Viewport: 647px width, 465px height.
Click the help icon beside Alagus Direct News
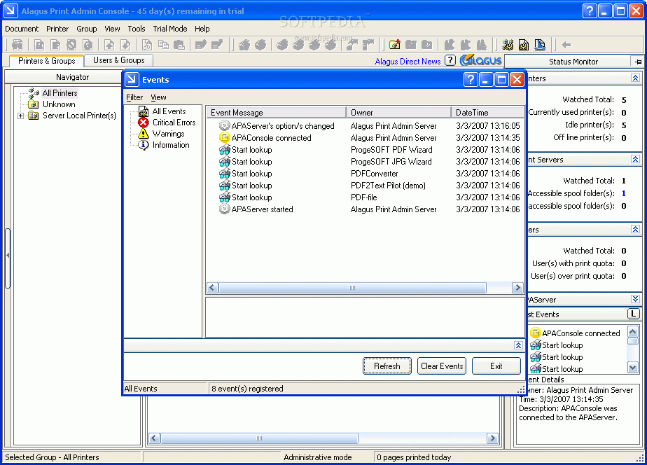pos(450,61)
